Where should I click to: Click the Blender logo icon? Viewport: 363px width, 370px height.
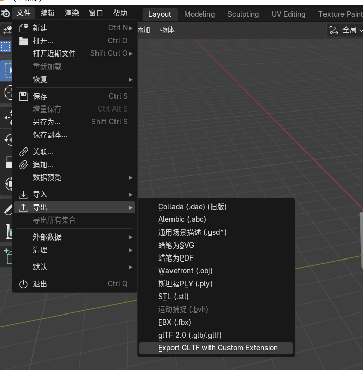coord(5,13)
